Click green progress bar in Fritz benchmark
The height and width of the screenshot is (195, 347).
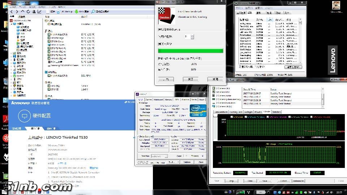pyautogui.click(x=190, y=51)
